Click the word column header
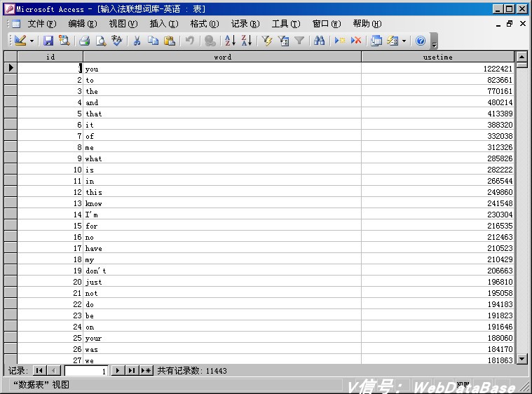532x394 pixels. (x=222, y=57)
